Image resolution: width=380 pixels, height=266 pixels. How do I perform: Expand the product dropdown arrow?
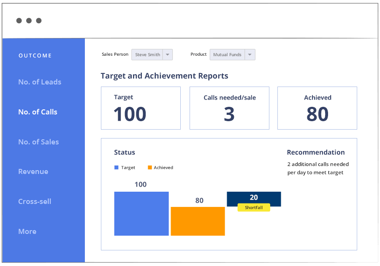pos(250,54)
